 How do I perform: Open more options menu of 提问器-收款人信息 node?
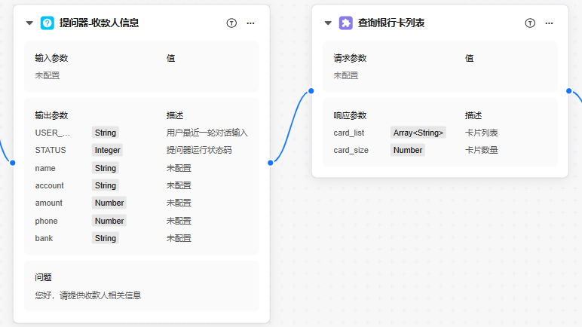coord(250,23)
